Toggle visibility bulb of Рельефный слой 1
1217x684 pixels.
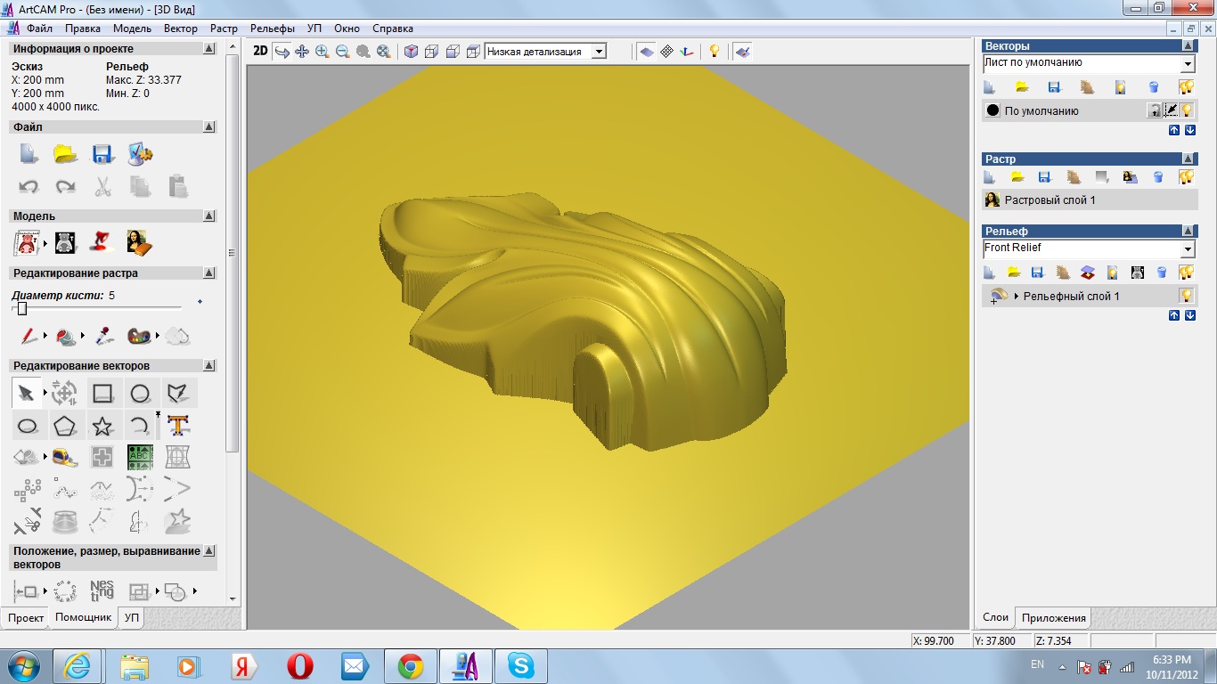coord(1187,296)
